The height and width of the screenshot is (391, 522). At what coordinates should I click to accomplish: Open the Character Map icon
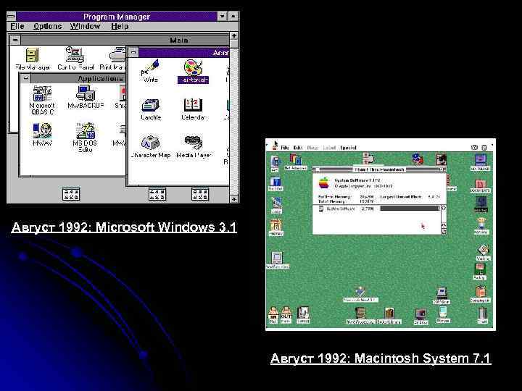tap(151, 143)
